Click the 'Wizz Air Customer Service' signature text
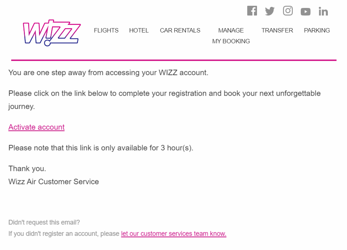 (x=53, y=181)
